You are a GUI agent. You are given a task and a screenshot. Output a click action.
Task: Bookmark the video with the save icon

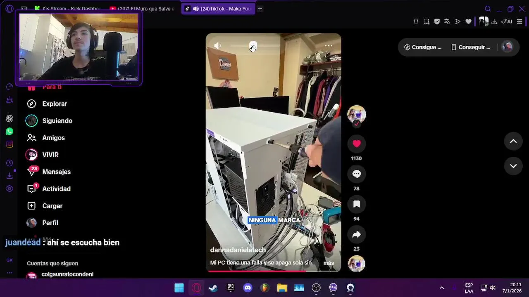pyautogui.click(x=356, y=204)
